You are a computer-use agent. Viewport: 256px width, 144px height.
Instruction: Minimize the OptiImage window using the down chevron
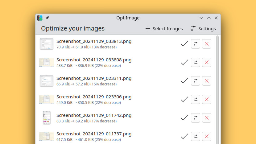pos(201,18)
